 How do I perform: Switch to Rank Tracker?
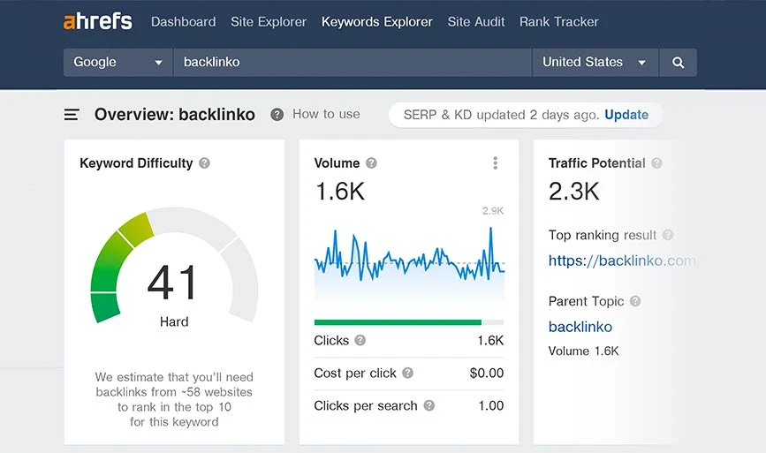(x=559, y=21)
